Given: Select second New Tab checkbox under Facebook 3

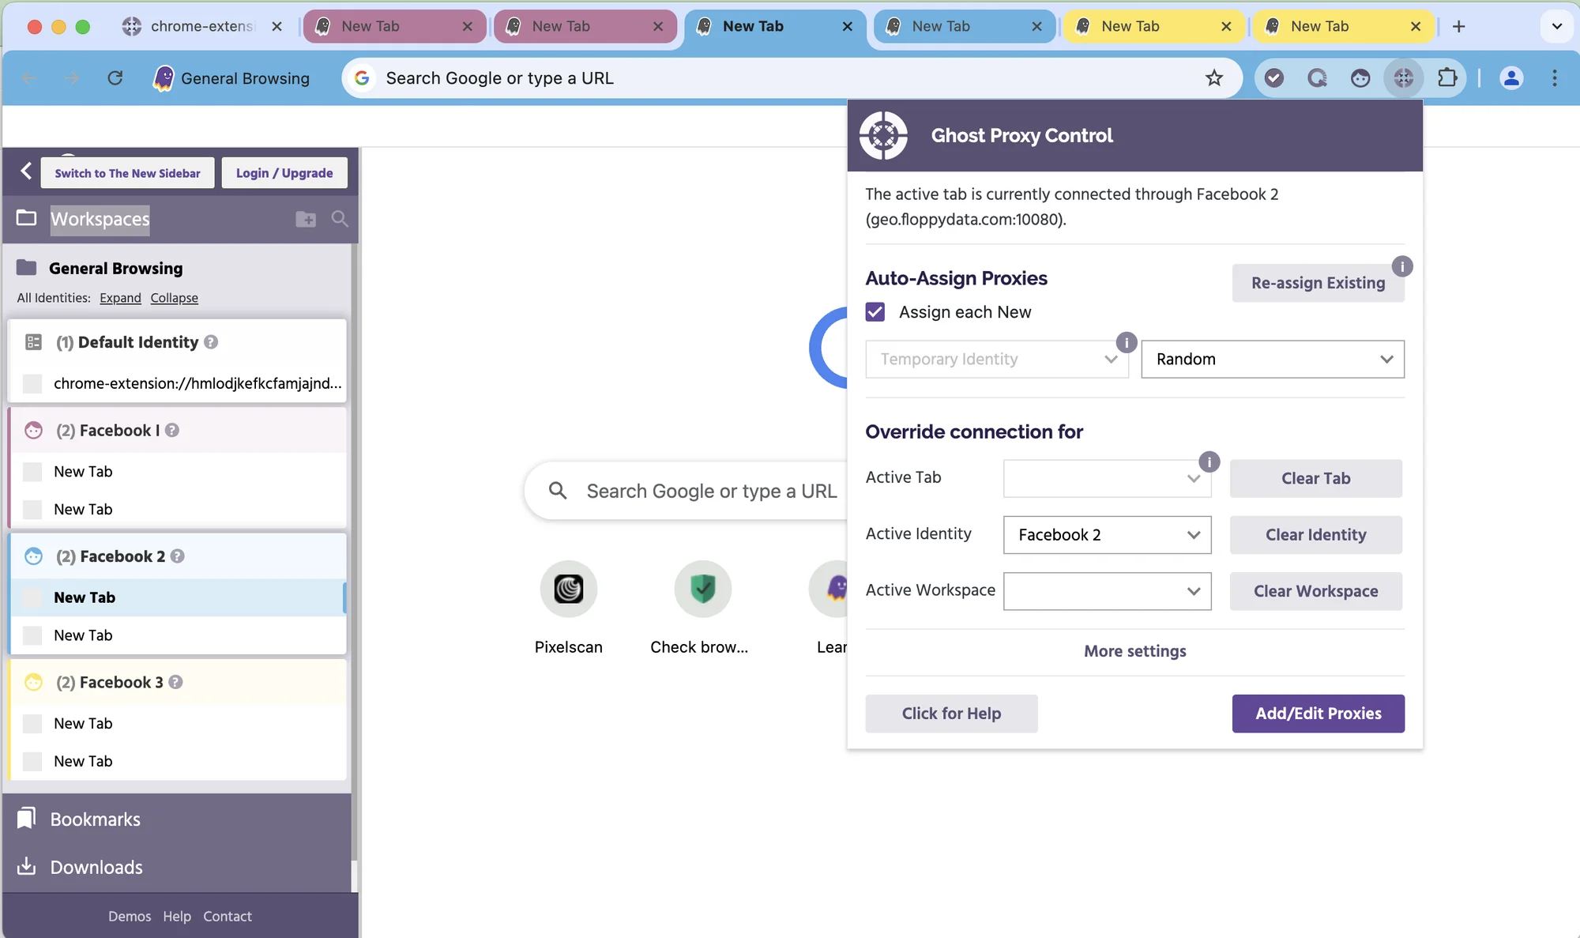Looking at the screenshot, I should 32,761.
